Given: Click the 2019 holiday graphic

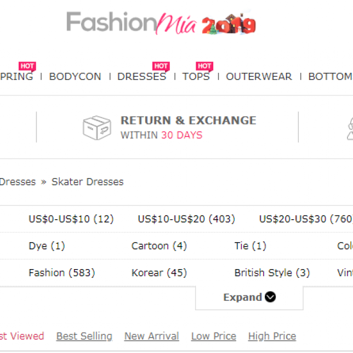Looking at the screenshot, I should 229,24.
